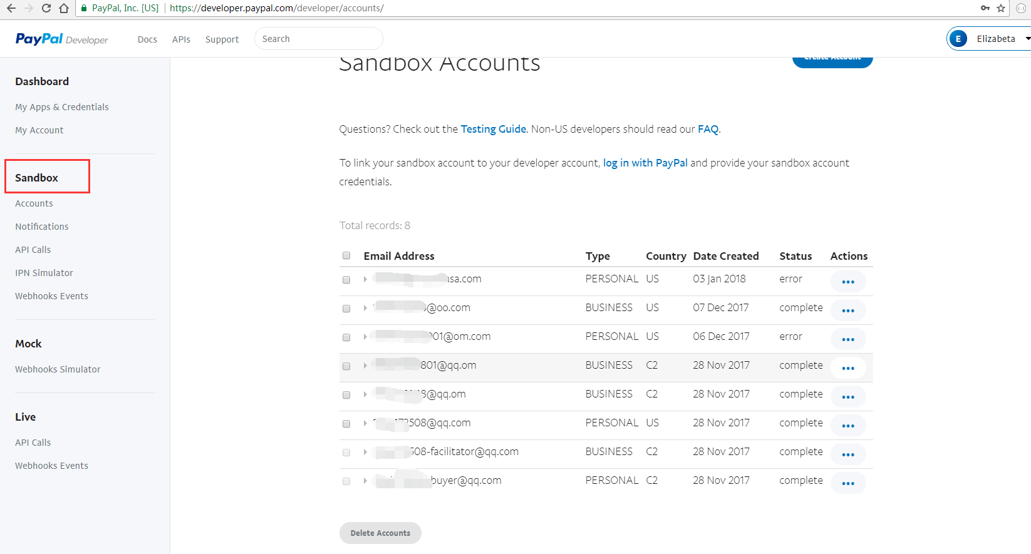1031x554 pixels.
Task: Expand details of 01@om.com account row
Action: [x=365, y=337]
